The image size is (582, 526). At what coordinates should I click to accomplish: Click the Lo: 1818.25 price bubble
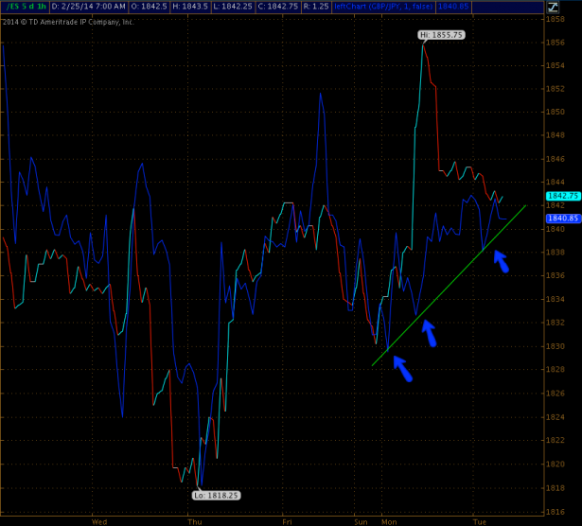(217, 495)
